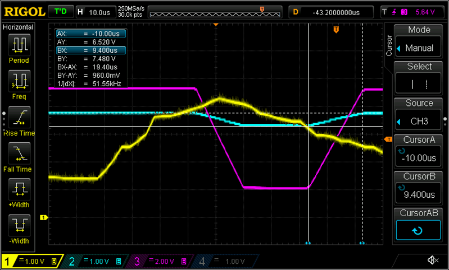Click the RIGOL logo

click(25, 12)
